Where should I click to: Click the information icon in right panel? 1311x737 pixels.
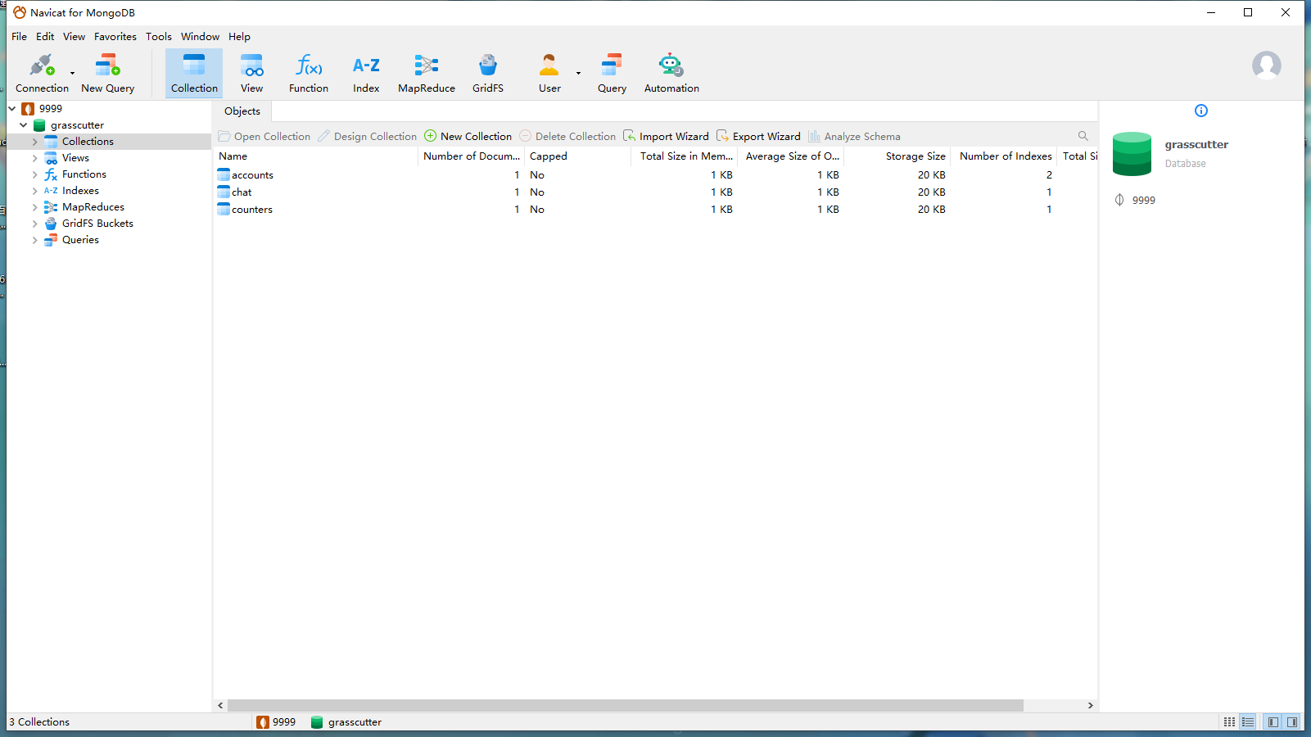coord(1200,111)
